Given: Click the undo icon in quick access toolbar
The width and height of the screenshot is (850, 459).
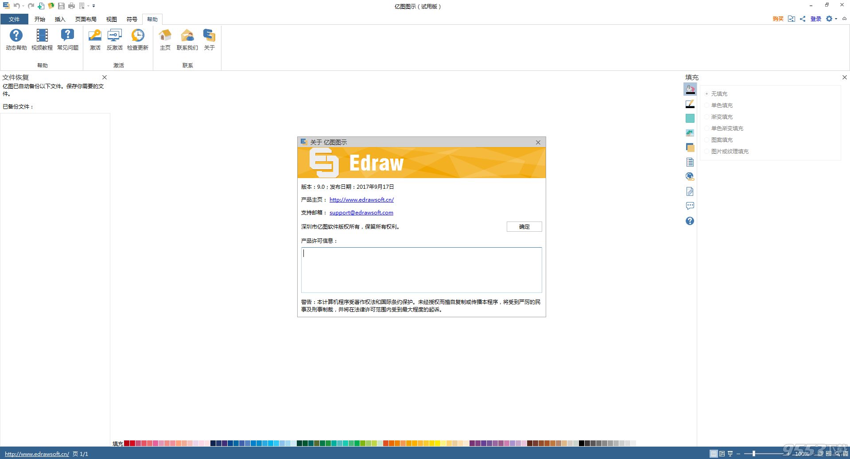Looking at the screenshot, I should [16, 6].
